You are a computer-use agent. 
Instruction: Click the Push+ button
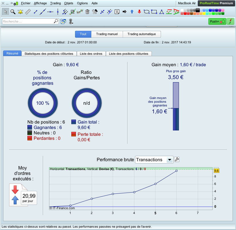[217, 21]
